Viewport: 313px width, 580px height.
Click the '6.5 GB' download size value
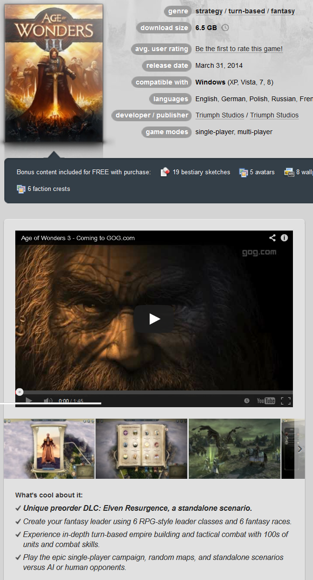pos(206,28)
